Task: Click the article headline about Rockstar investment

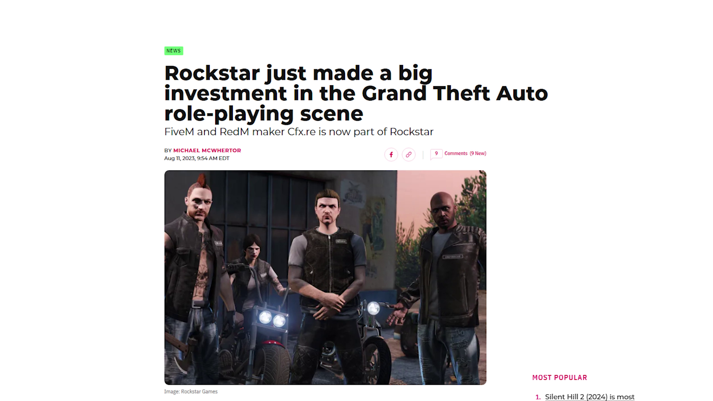Action: [356, 93]
